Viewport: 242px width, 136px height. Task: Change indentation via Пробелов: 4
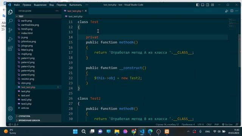coord(188,124)
